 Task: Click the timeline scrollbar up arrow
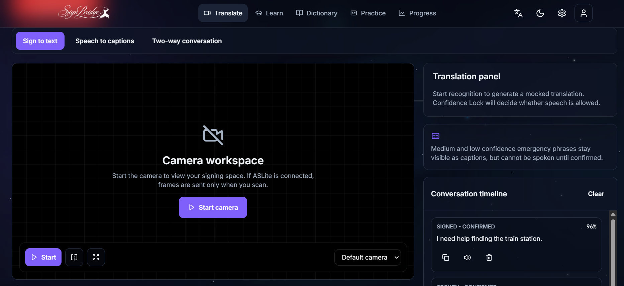pyautogui.click(x=613, y=214)
